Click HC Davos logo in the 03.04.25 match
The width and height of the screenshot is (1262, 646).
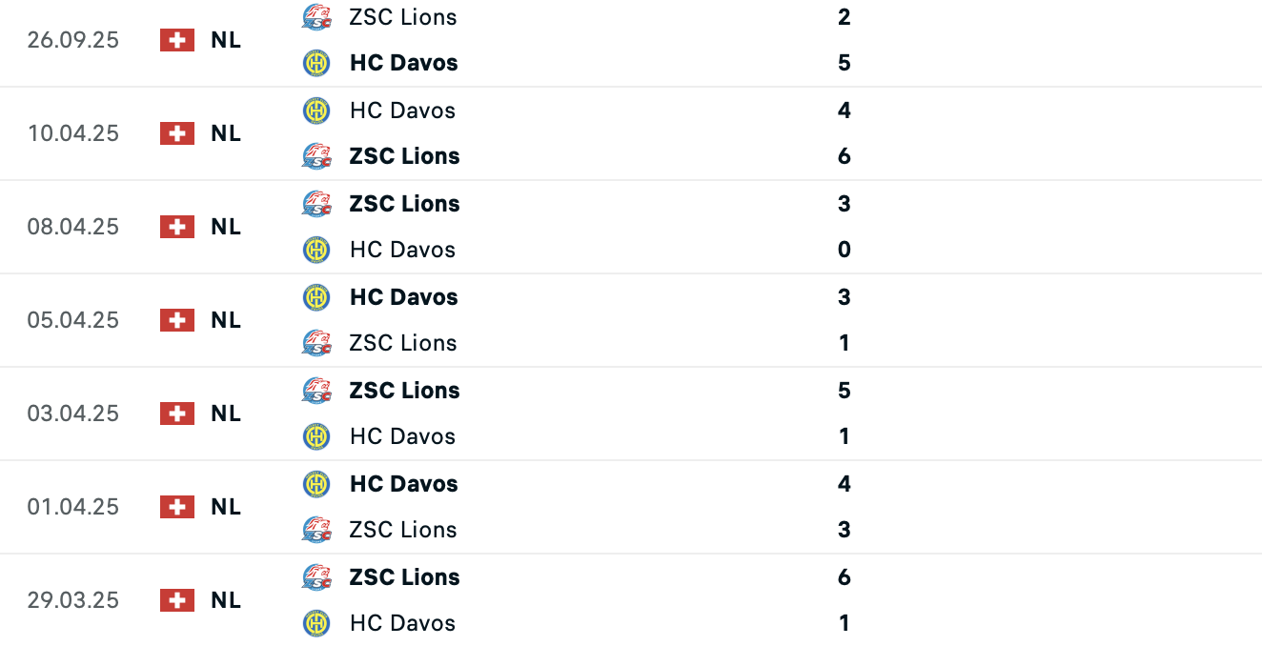(x=316, y=436)
